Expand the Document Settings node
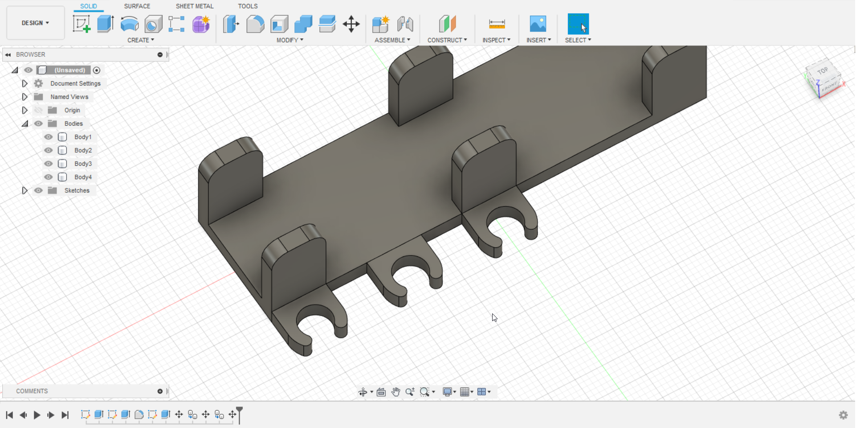856x428 pixels. click(x=24, y=83)
